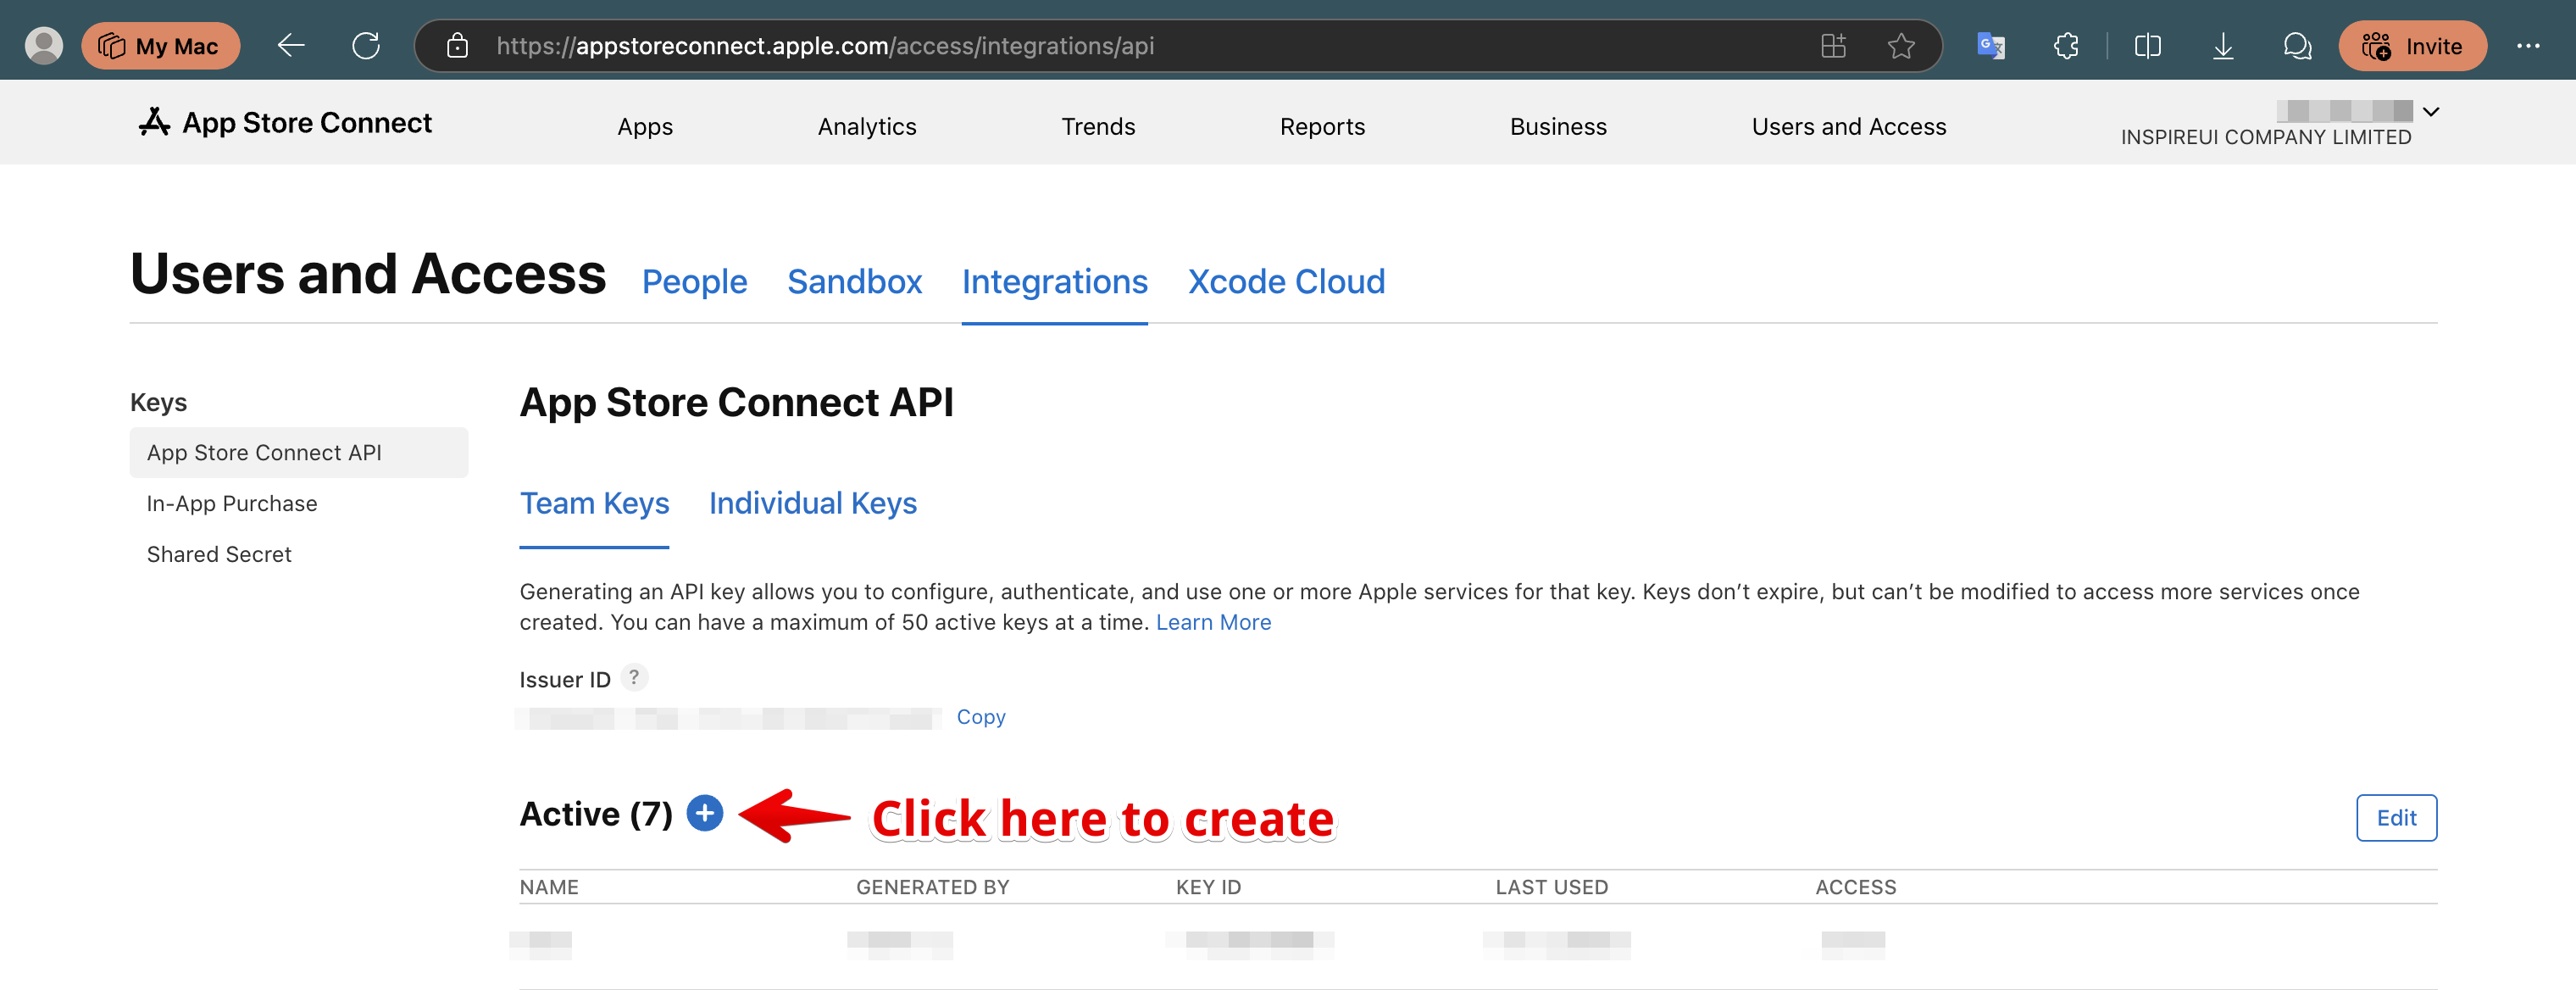Screen dimensions: 2576x990
Task: Toggle the split screen icon
Action: click(2147, 46)
